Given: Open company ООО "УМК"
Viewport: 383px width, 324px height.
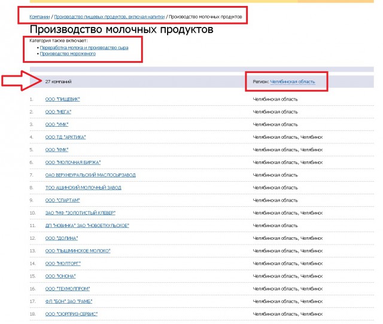Looking at the screenshot, I should coord(57,125).
